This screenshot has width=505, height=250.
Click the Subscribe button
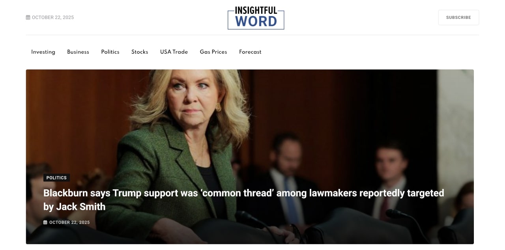458,17
